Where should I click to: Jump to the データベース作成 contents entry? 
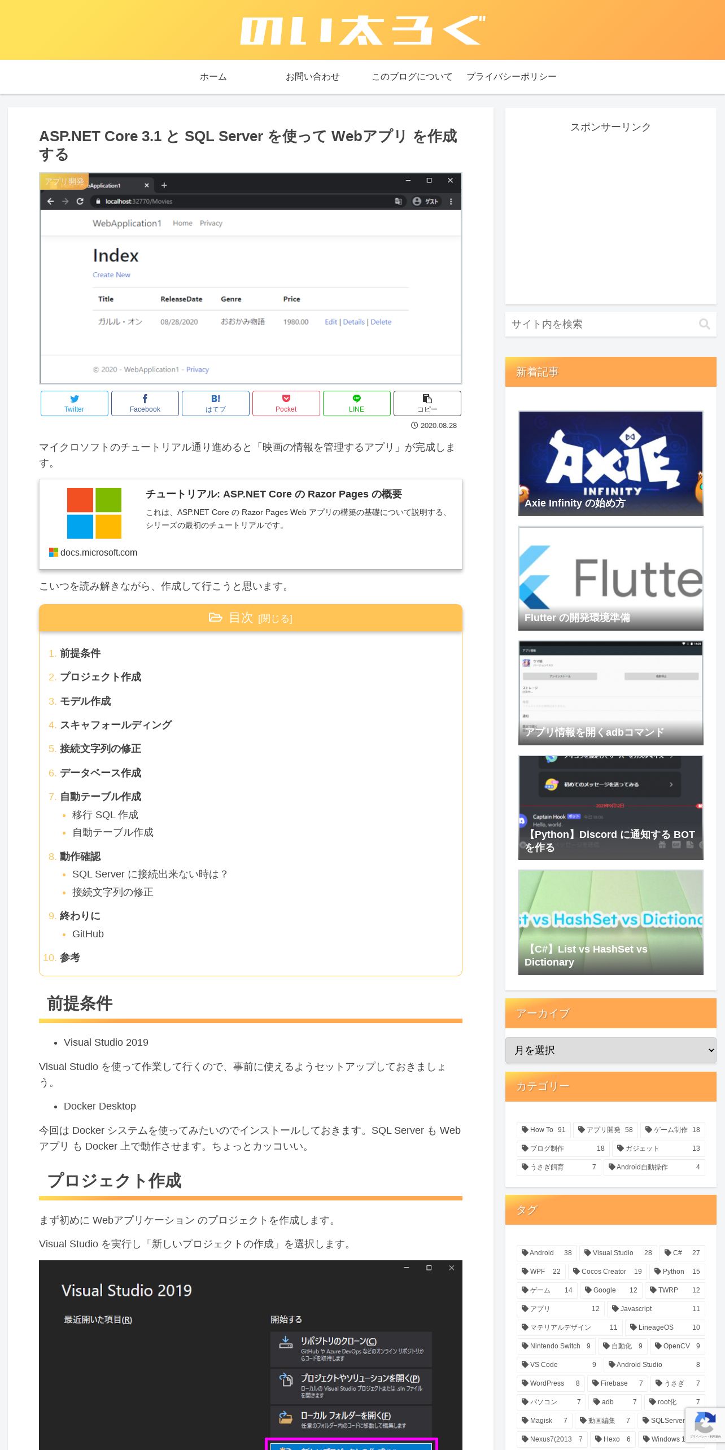(x=101, y=773)
